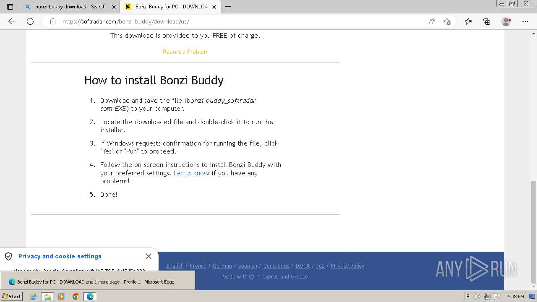This screenshot has width=537, height=302.
Task: Refresh the current page
Action: [x=30, y=21]
